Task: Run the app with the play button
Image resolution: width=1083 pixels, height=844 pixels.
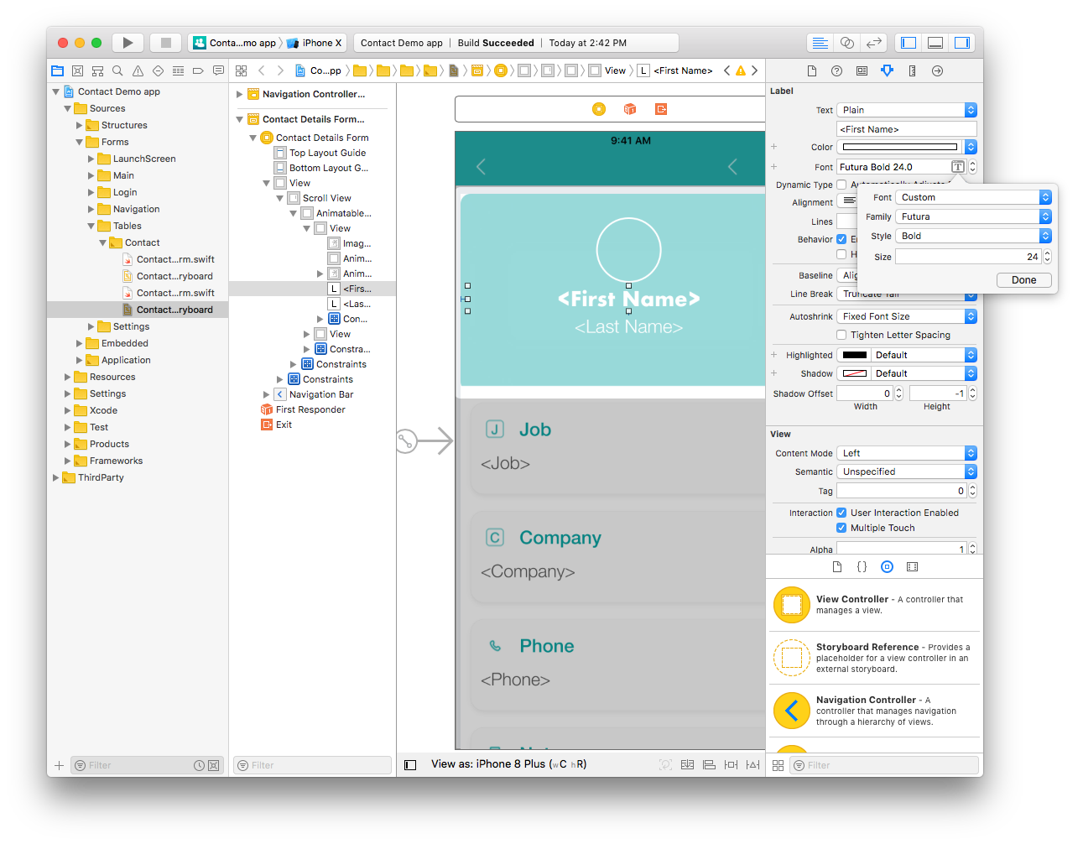Action: (128, 43)
